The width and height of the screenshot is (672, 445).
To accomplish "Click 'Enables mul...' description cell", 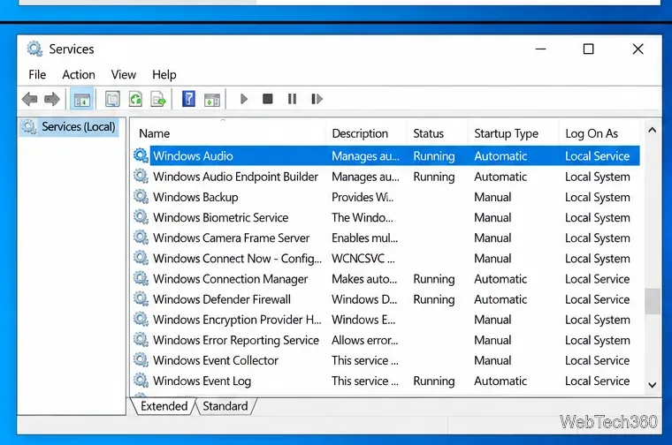I will point(364,238).
